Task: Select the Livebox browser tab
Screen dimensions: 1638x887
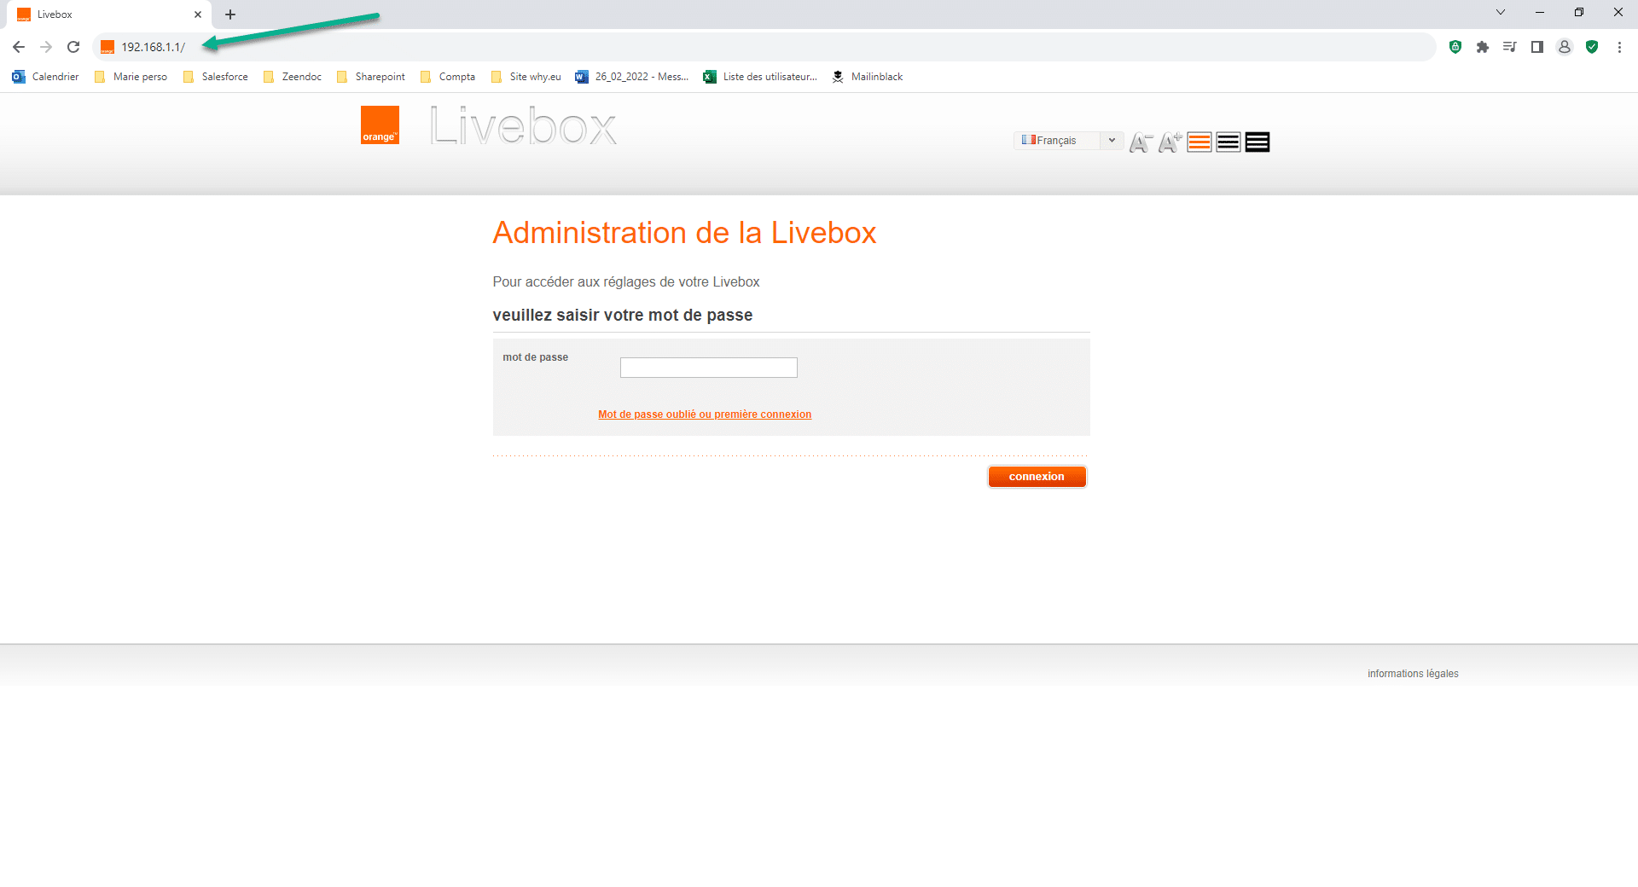Action: pos(109,14)
